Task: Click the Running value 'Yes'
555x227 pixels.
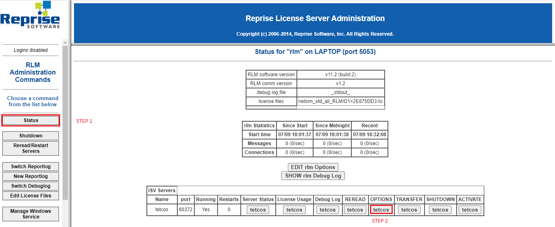Action: pyautogui.click(x=206, y=210)
